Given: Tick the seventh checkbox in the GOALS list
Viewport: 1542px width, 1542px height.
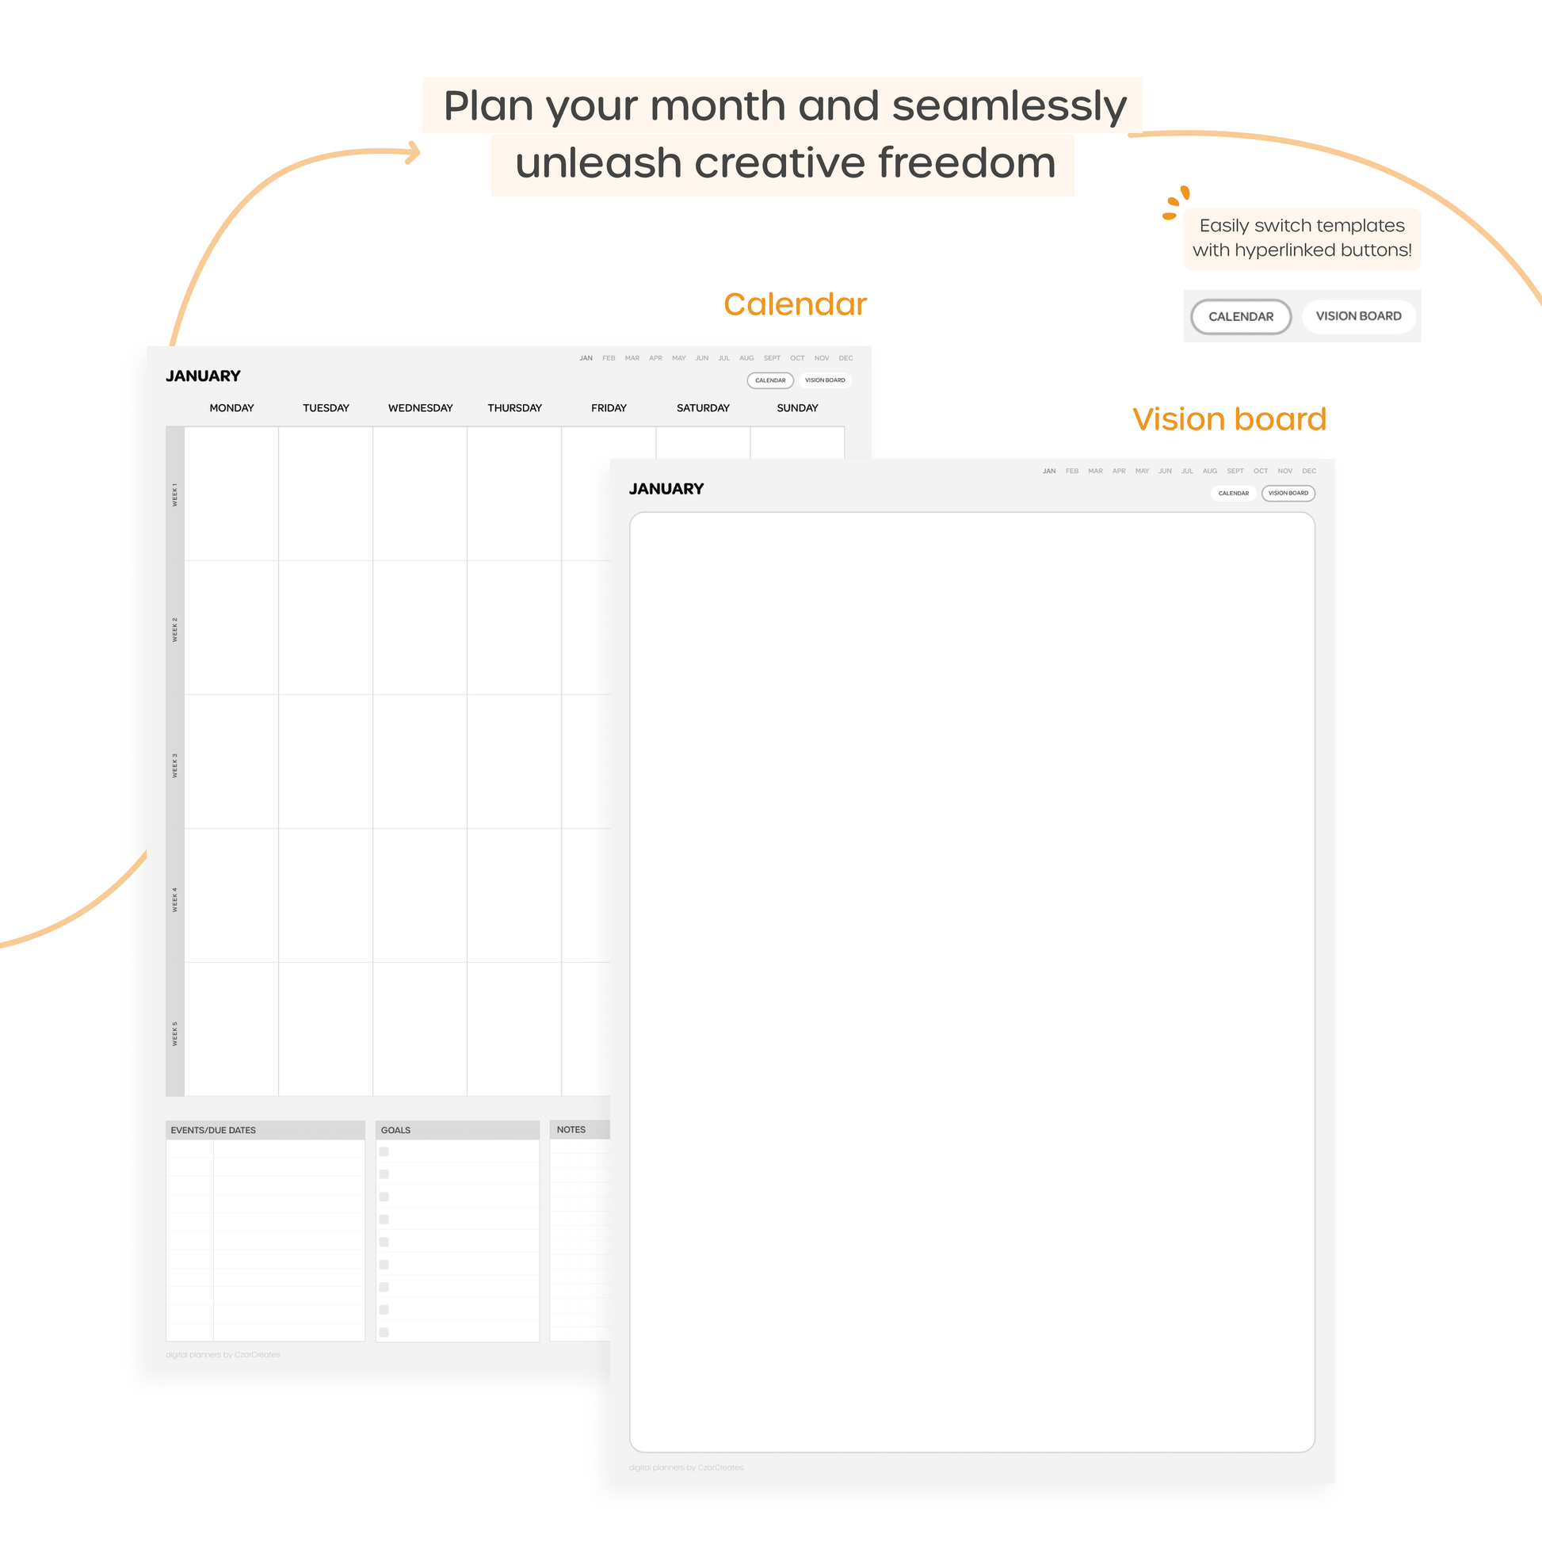Looking at the screenshot, I should click(384, 1288).
